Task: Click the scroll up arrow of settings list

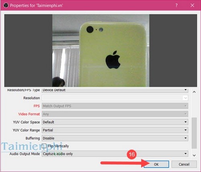Action: 194,92
